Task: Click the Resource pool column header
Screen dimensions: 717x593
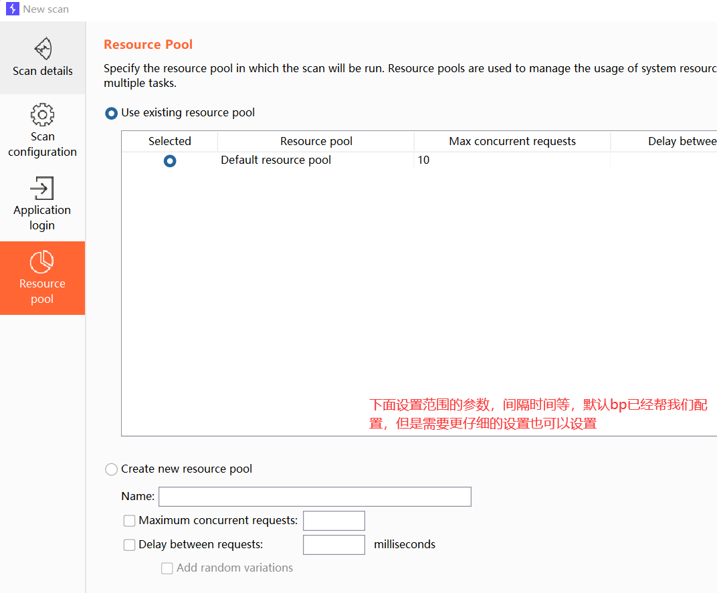Action: [316, 141]
